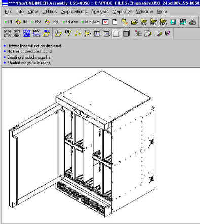Create a new blank file
Screen dimensions: 200x224
pyautogui.click(x=115, y=22)
